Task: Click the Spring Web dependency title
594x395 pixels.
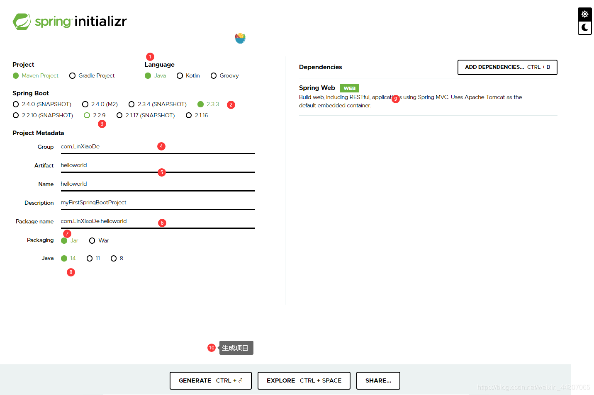Action: coord(317,88)
